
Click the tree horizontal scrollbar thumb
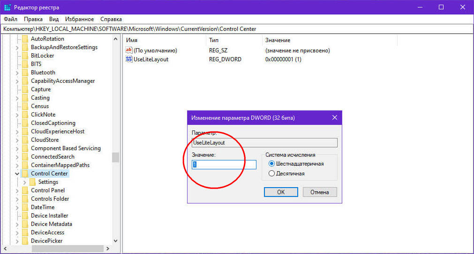pos(68,248)
